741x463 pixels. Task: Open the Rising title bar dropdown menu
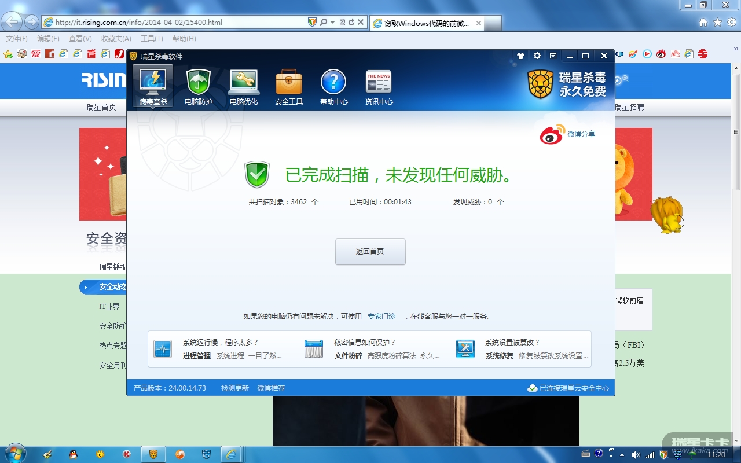(553, 56)
